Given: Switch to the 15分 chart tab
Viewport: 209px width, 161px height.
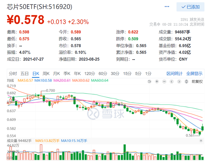Looking at the screenshot, I should point(127,74).
